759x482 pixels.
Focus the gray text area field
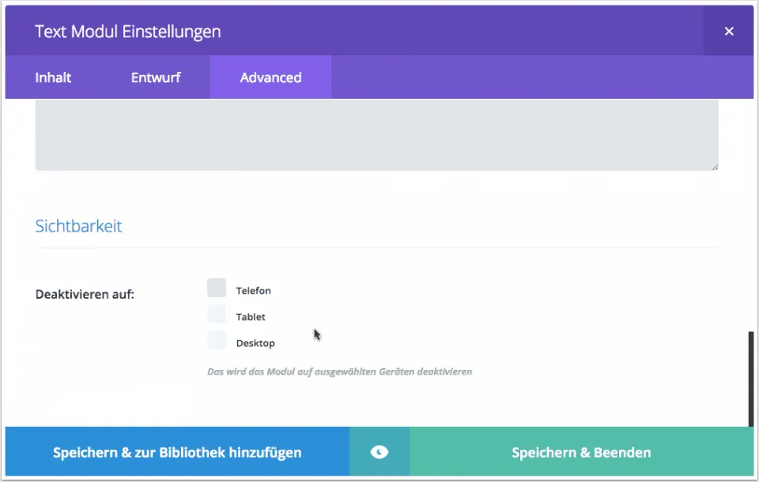click(376, 134)
